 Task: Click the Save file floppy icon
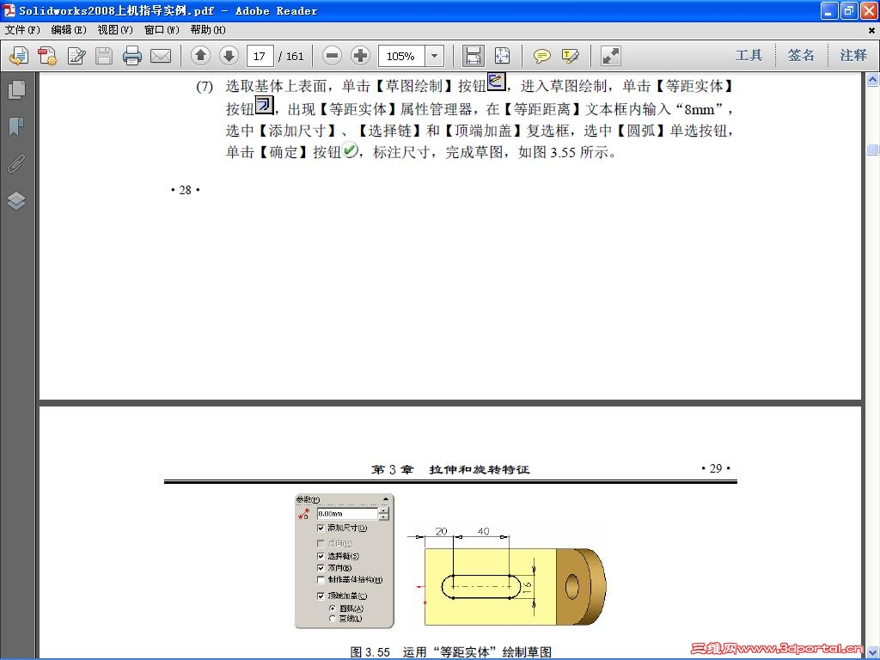click(104, 56)
